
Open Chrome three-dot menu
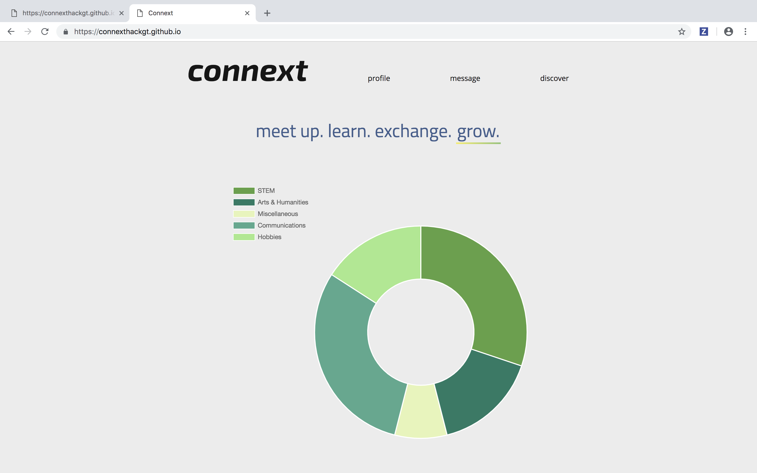[x=745, y=32]
